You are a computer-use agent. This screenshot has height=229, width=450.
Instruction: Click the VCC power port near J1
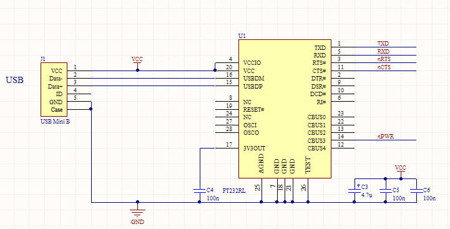pos(137,64)
